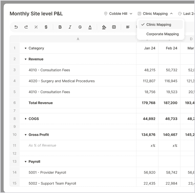195x193 pixels.
Task: Click the clock icon beside Last
Action: pyautogui.click(x=180, y=13)
